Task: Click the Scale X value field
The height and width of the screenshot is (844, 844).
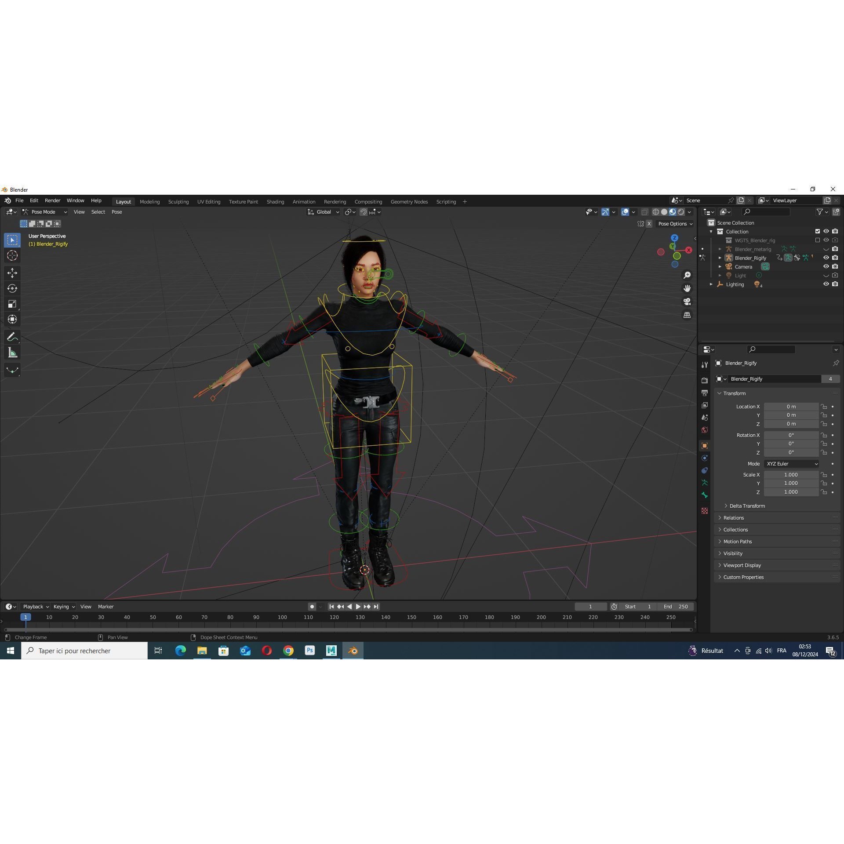Action: click(791, 475)
